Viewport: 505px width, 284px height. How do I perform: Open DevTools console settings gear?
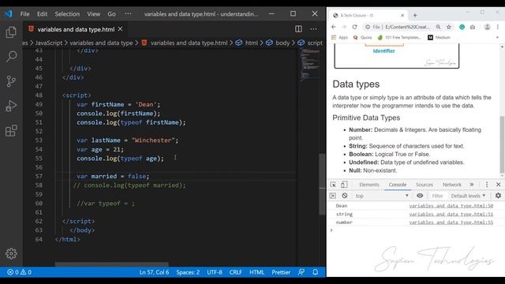[498, 196]
